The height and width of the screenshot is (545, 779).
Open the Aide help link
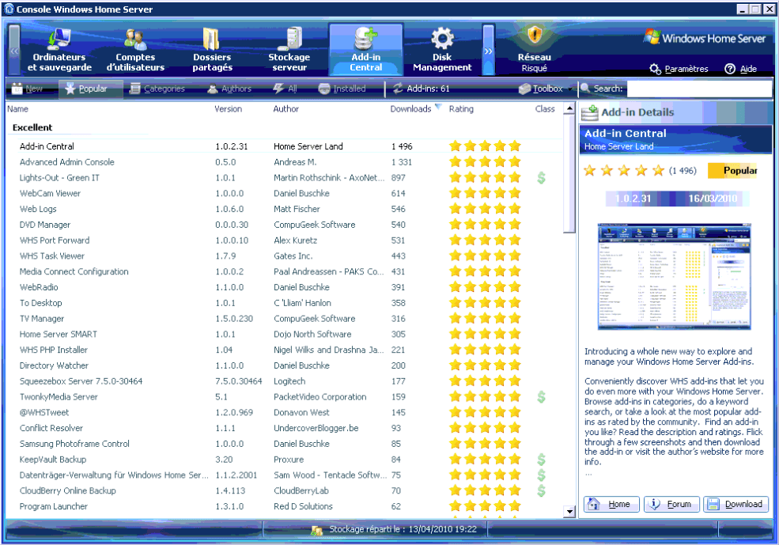coord(741,69)
